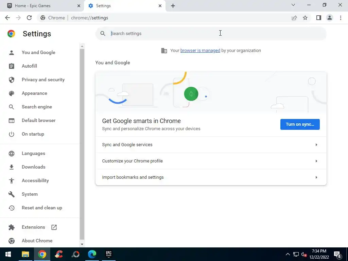
Task: Click the sidebar scrollbar up arrow
Action: 82,46
